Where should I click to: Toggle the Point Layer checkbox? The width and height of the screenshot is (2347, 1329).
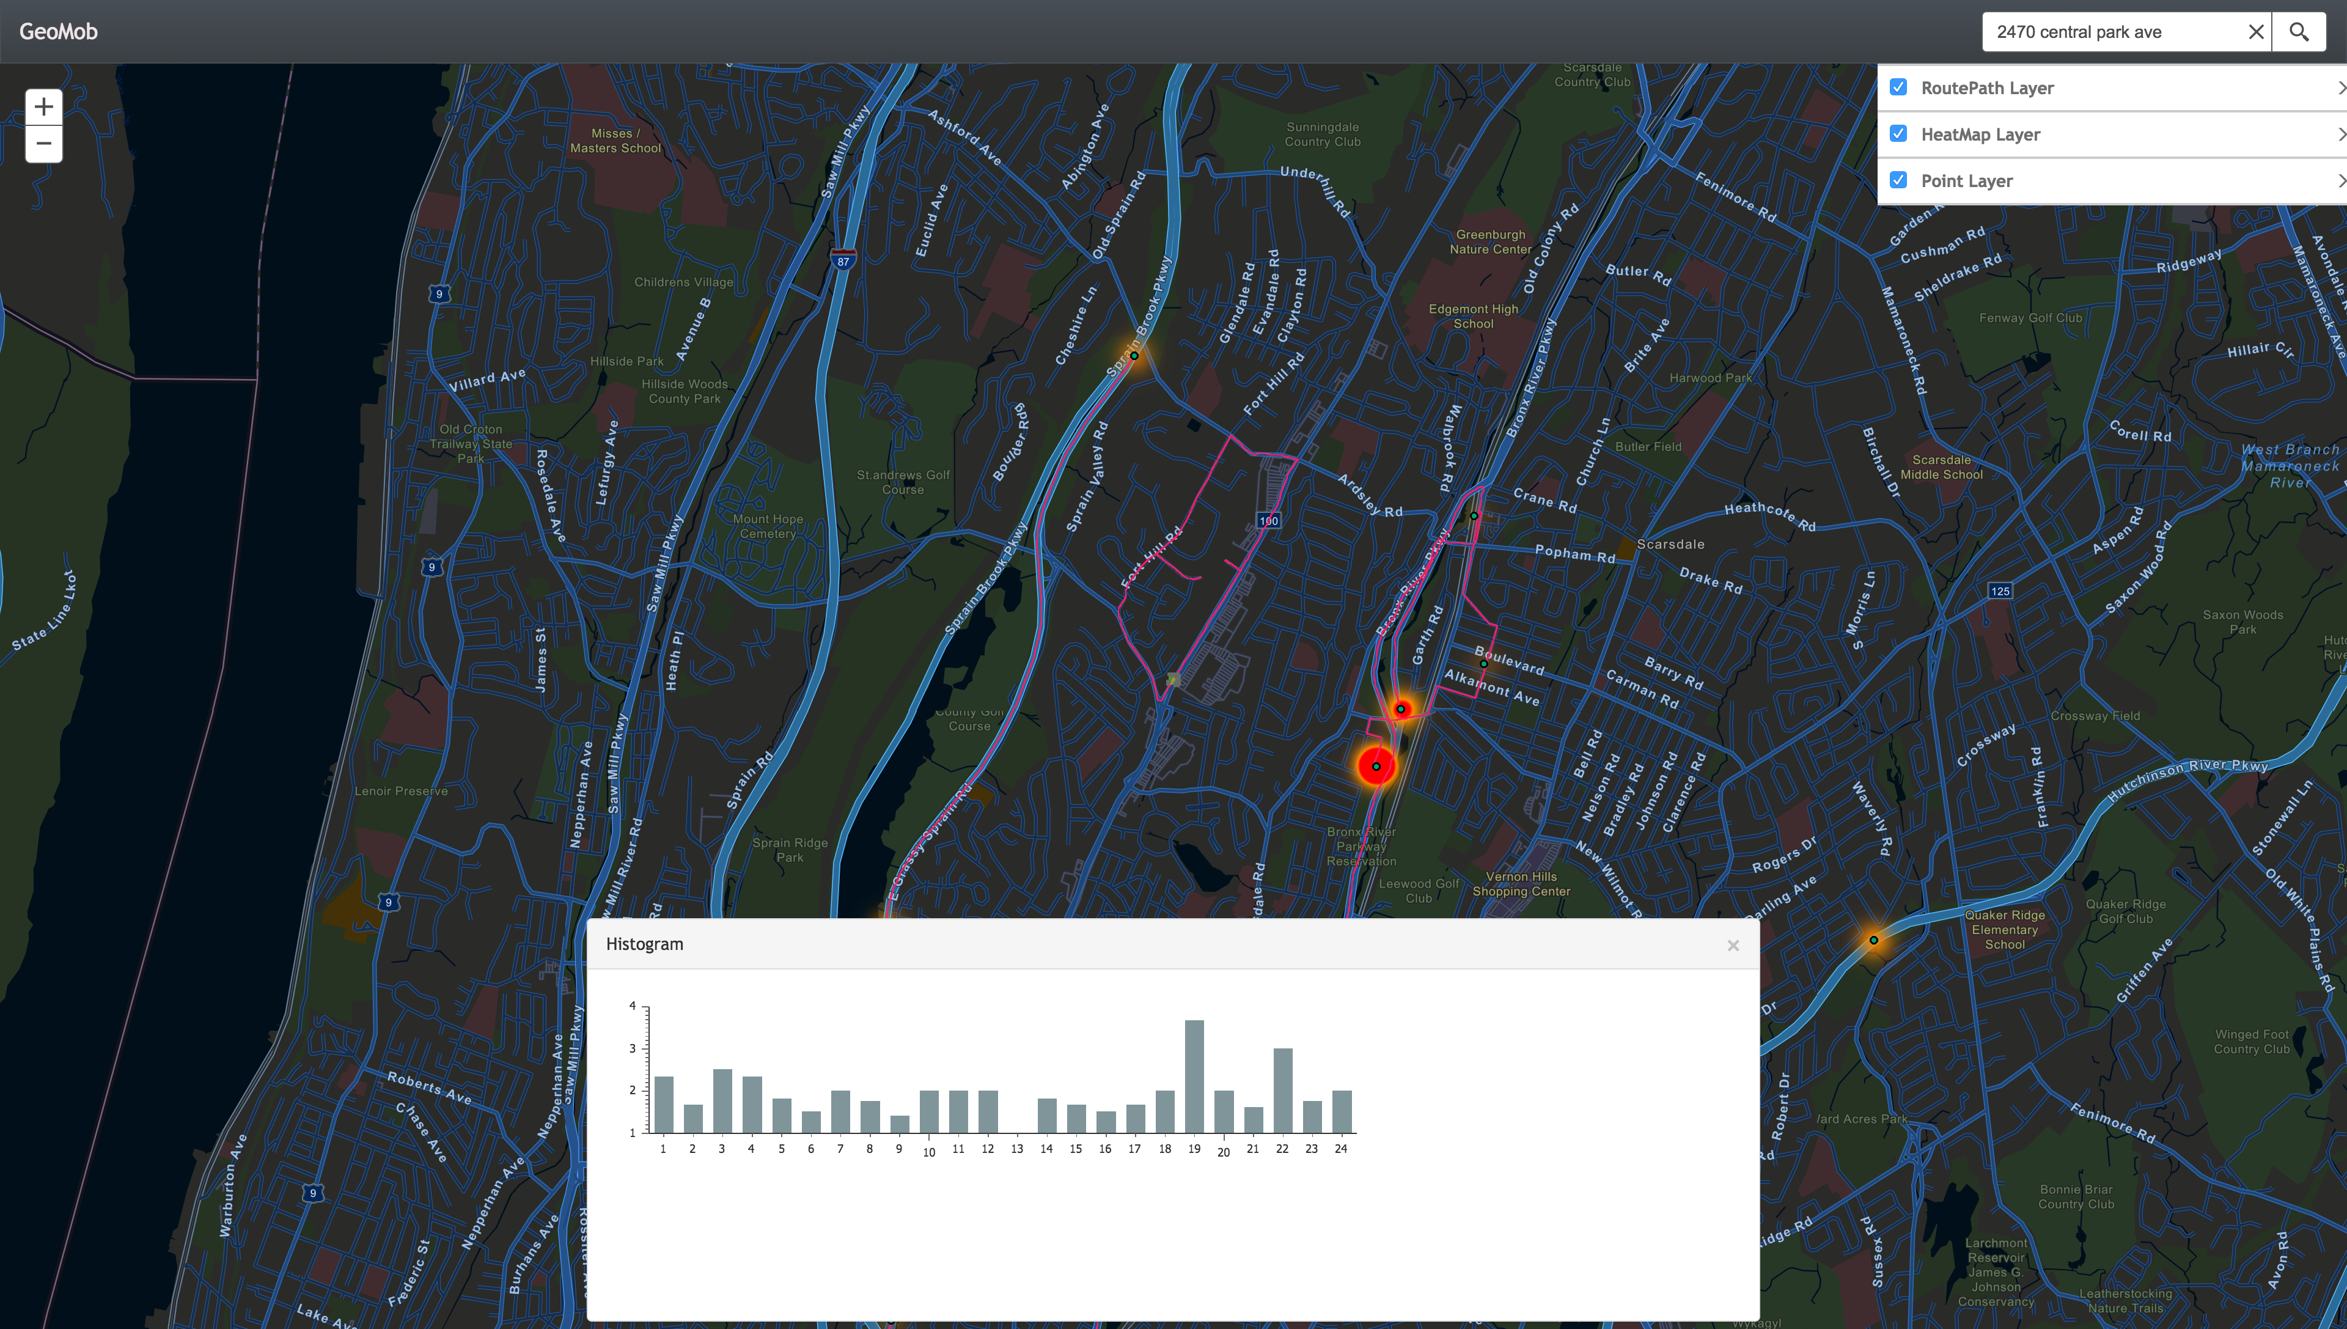pos(1899,180)
